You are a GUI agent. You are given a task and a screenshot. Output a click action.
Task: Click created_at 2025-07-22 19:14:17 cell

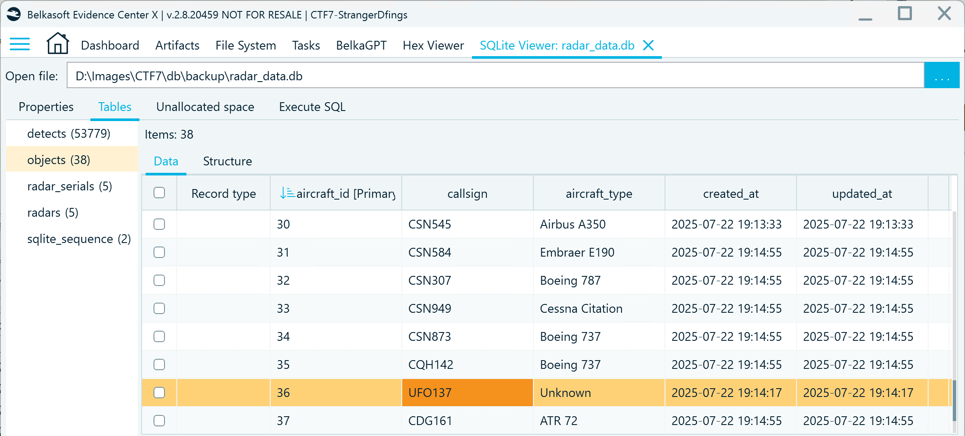(x=731, y=393)
